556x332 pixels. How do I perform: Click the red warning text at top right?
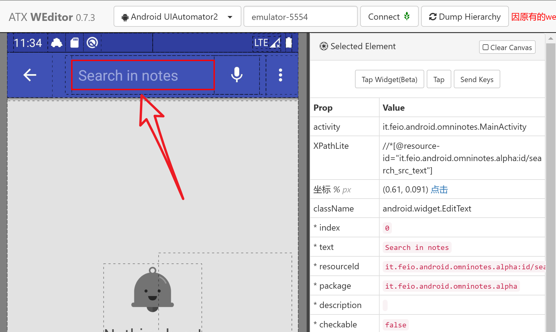click(x=534, y=17)
